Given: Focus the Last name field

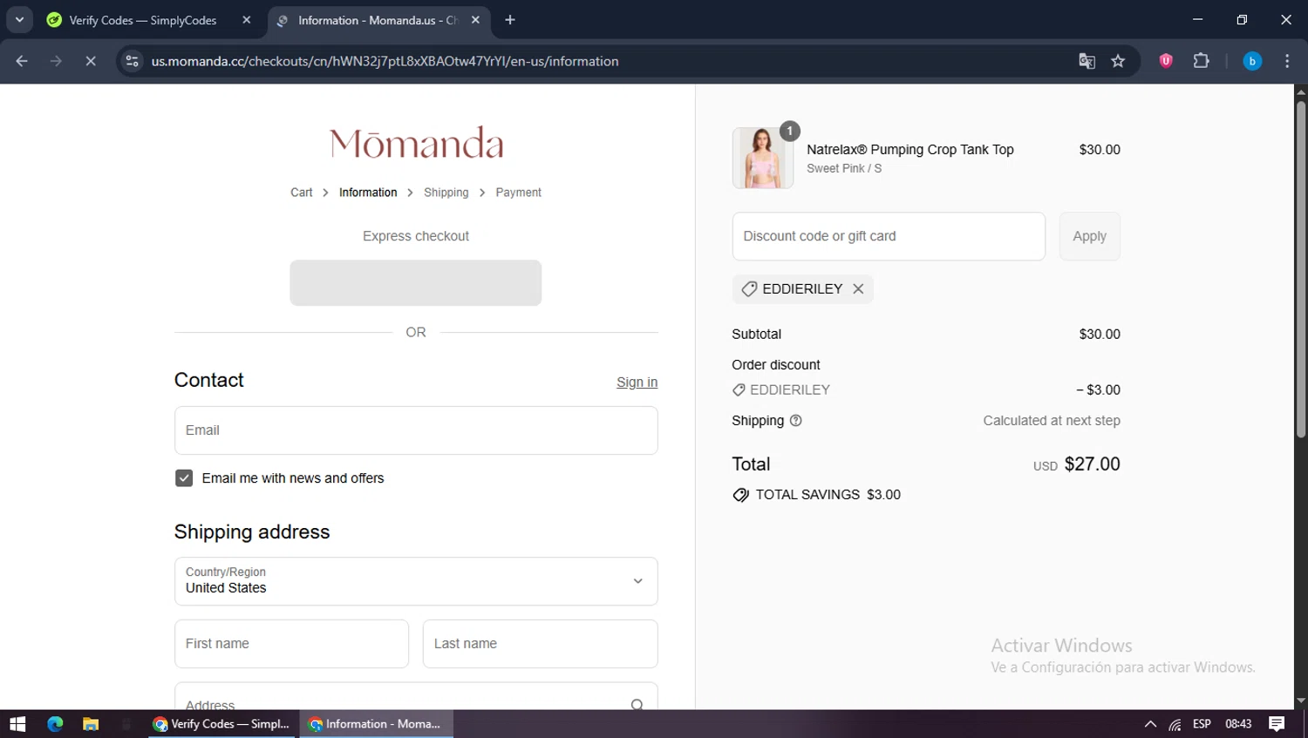Looking at the screenshot, I should click(x=541, y=644).
